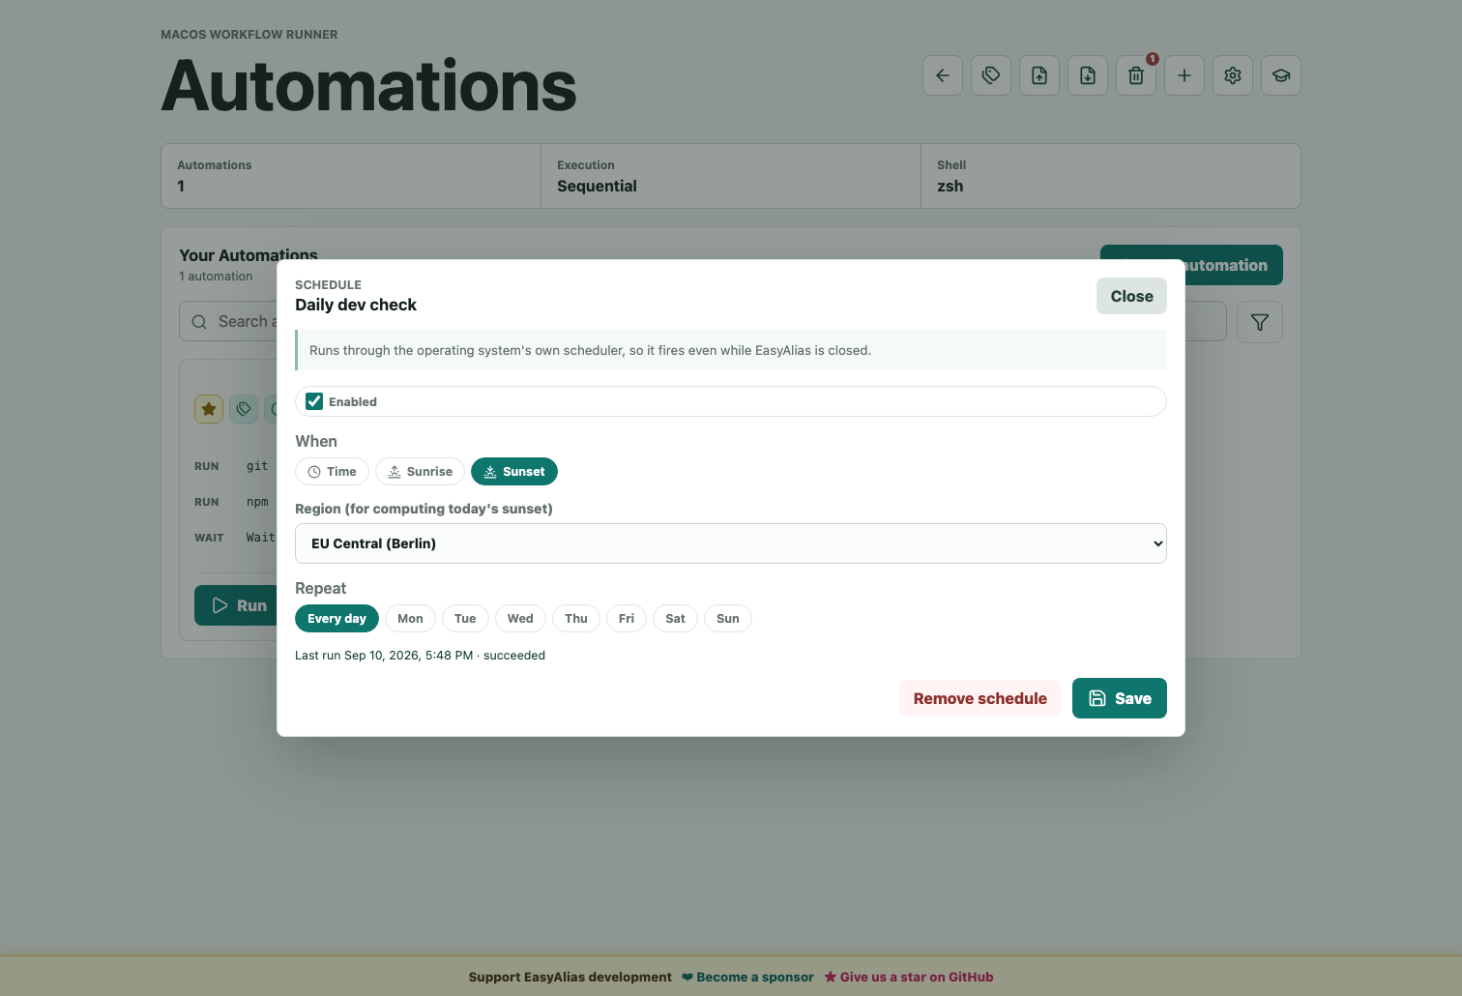Toggle Fri repeat day
Image resolution: width=1462 pixels, height=996 pixels.
[x=627, y=619]
